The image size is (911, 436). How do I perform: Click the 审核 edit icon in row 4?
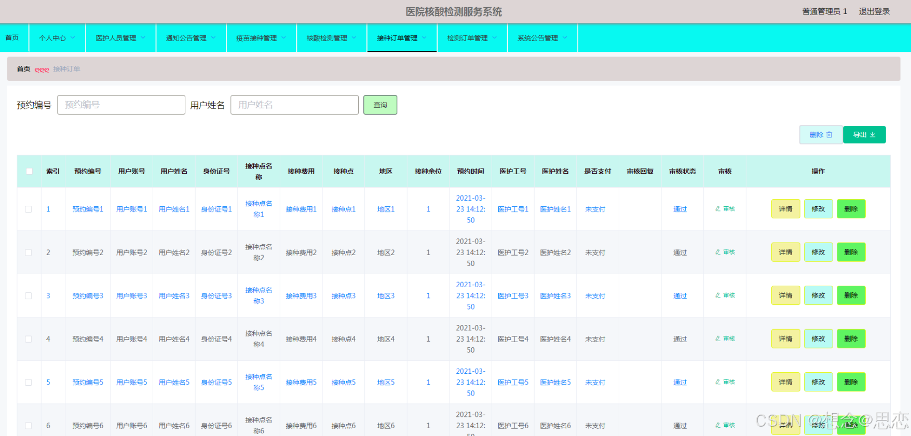pyautogui.click(x=718, y=339)
